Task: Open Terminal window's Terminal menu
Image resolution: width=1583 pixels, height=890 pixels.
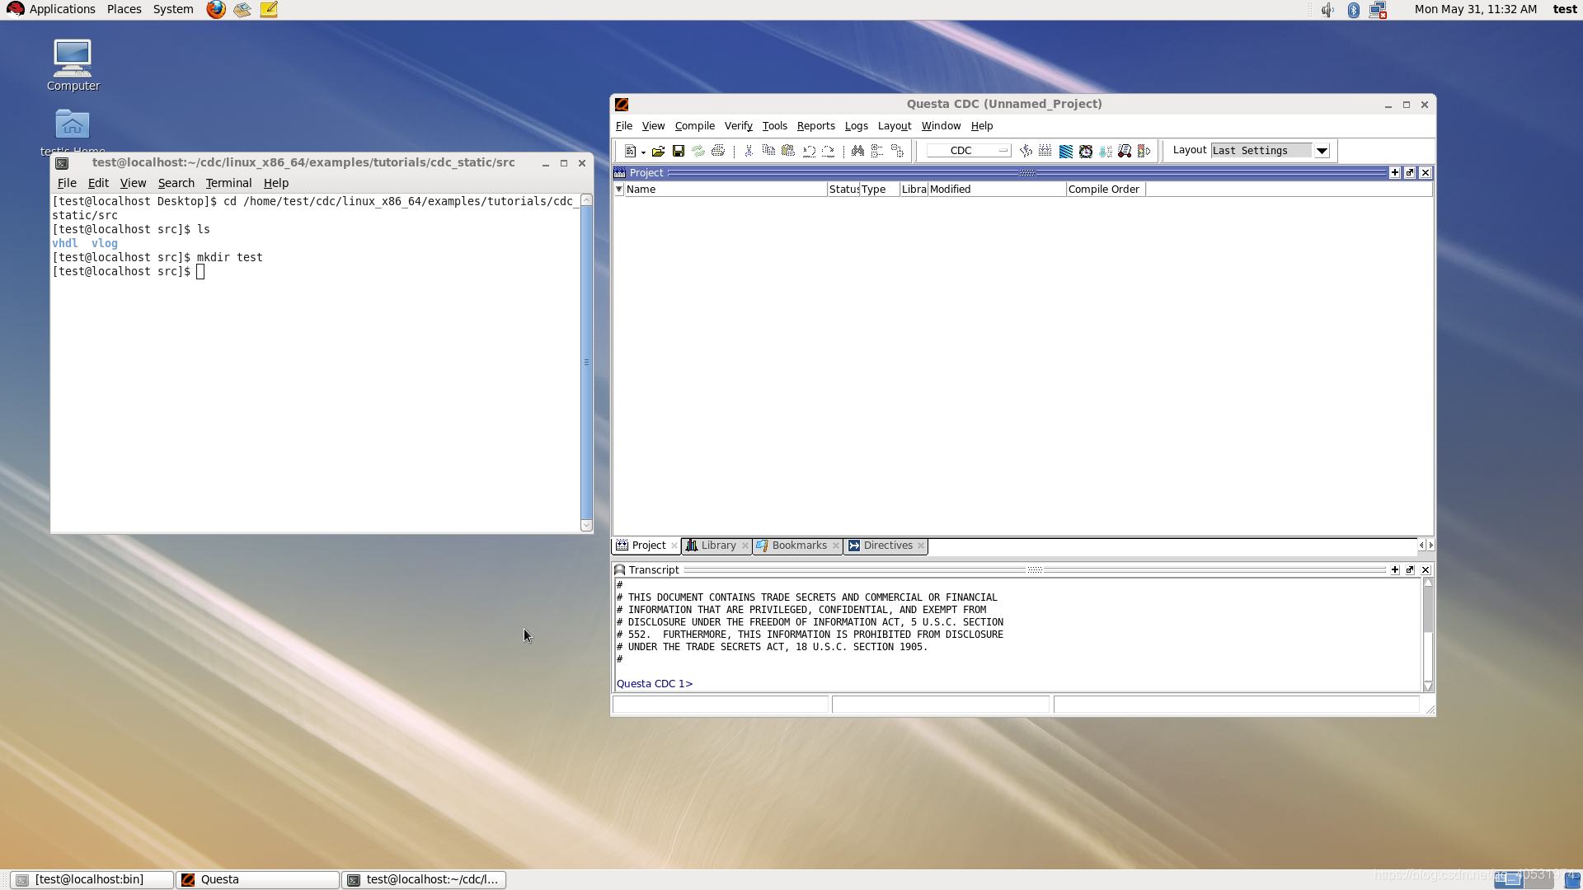Action: (228, 183)
